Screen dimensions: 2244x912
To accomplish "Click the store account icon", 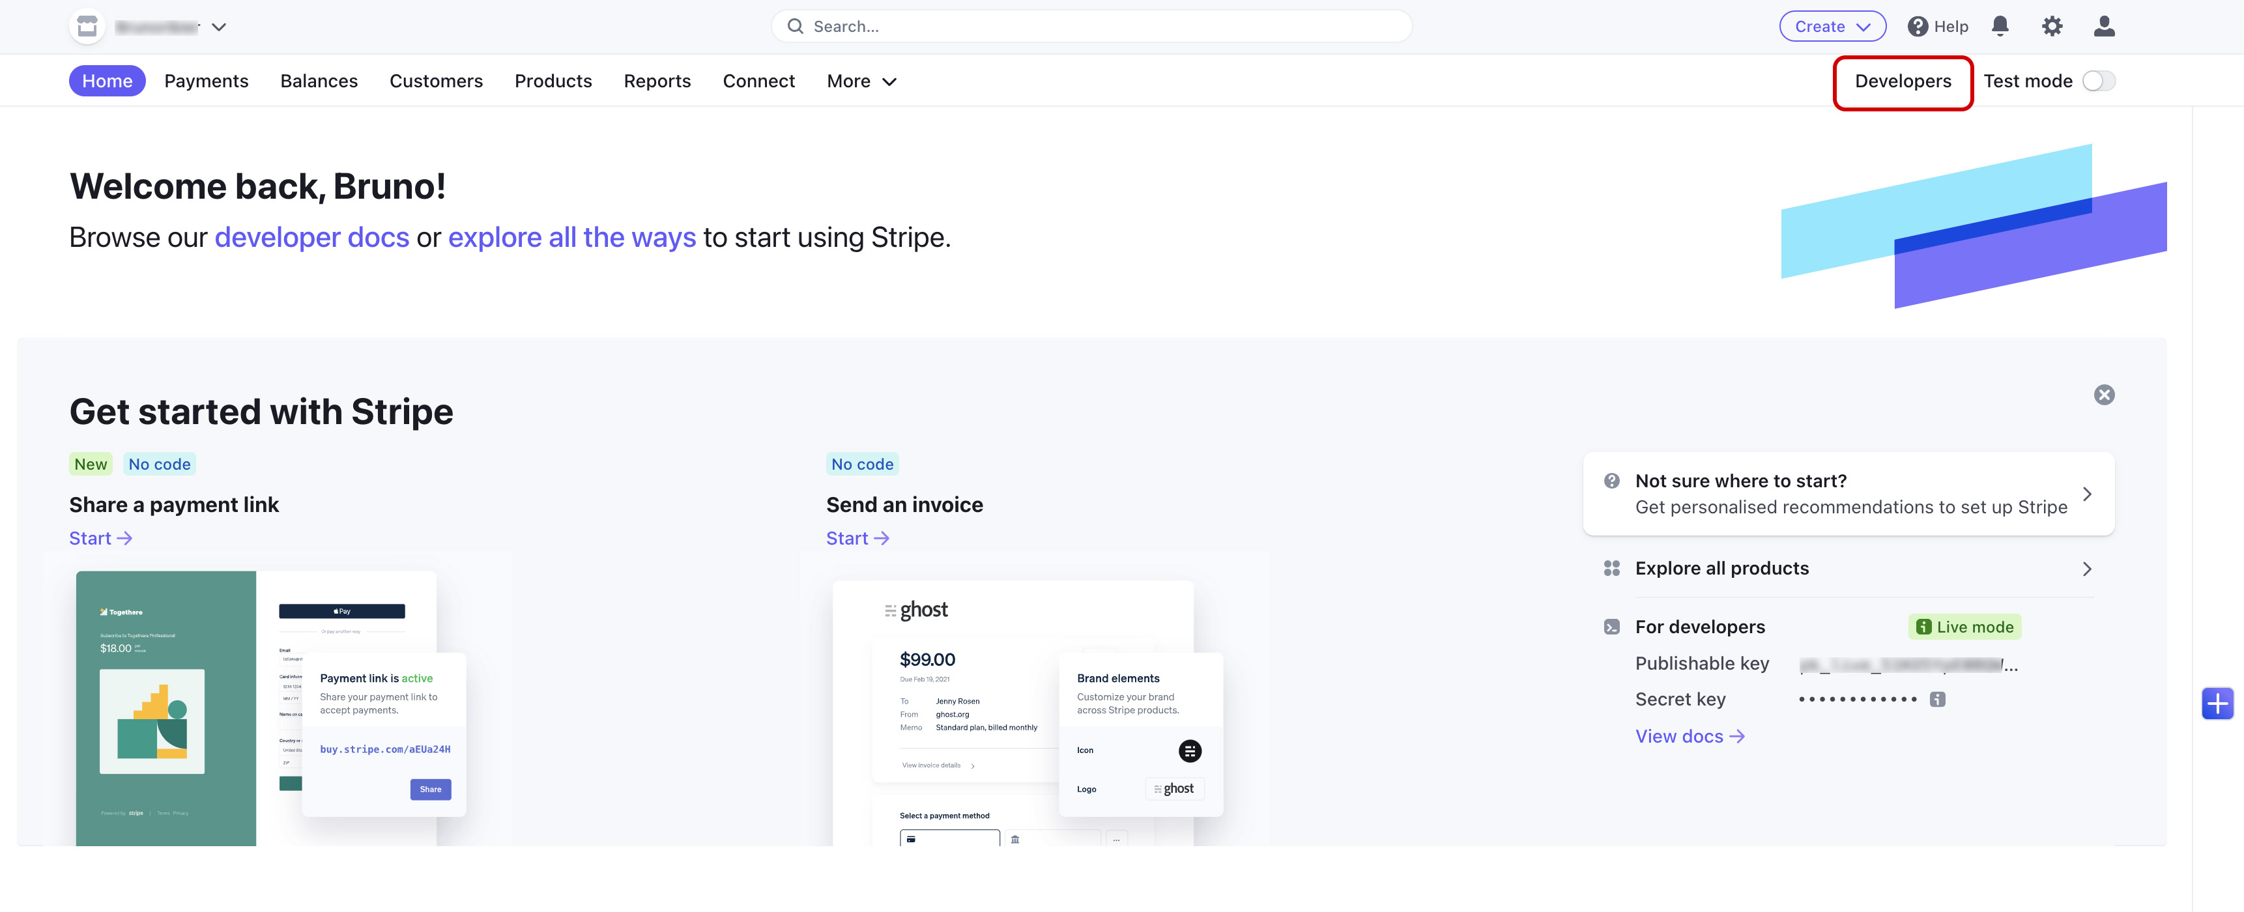I will point(87,26).
